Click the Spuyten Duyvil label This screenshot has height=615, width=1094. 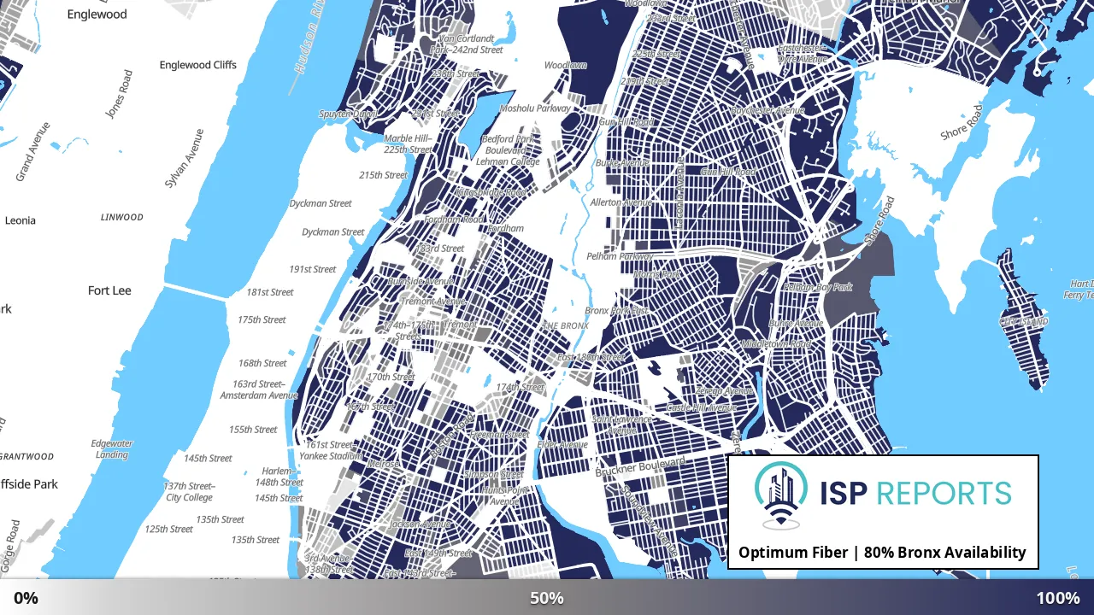tap(348, 114)
